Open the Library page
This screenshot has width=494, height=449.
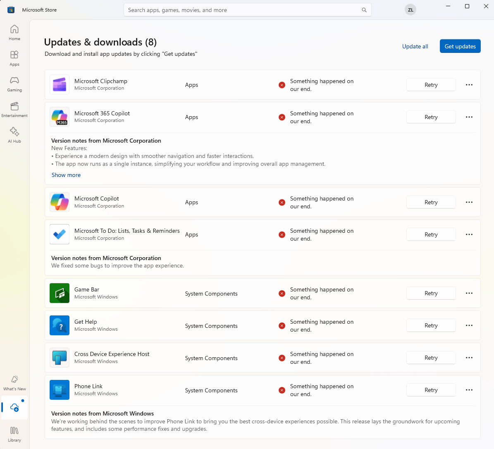pos(14,434)
